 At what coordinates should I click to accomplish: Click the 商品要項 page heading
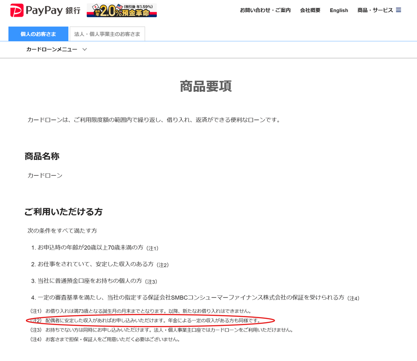[x=206, y=86]
